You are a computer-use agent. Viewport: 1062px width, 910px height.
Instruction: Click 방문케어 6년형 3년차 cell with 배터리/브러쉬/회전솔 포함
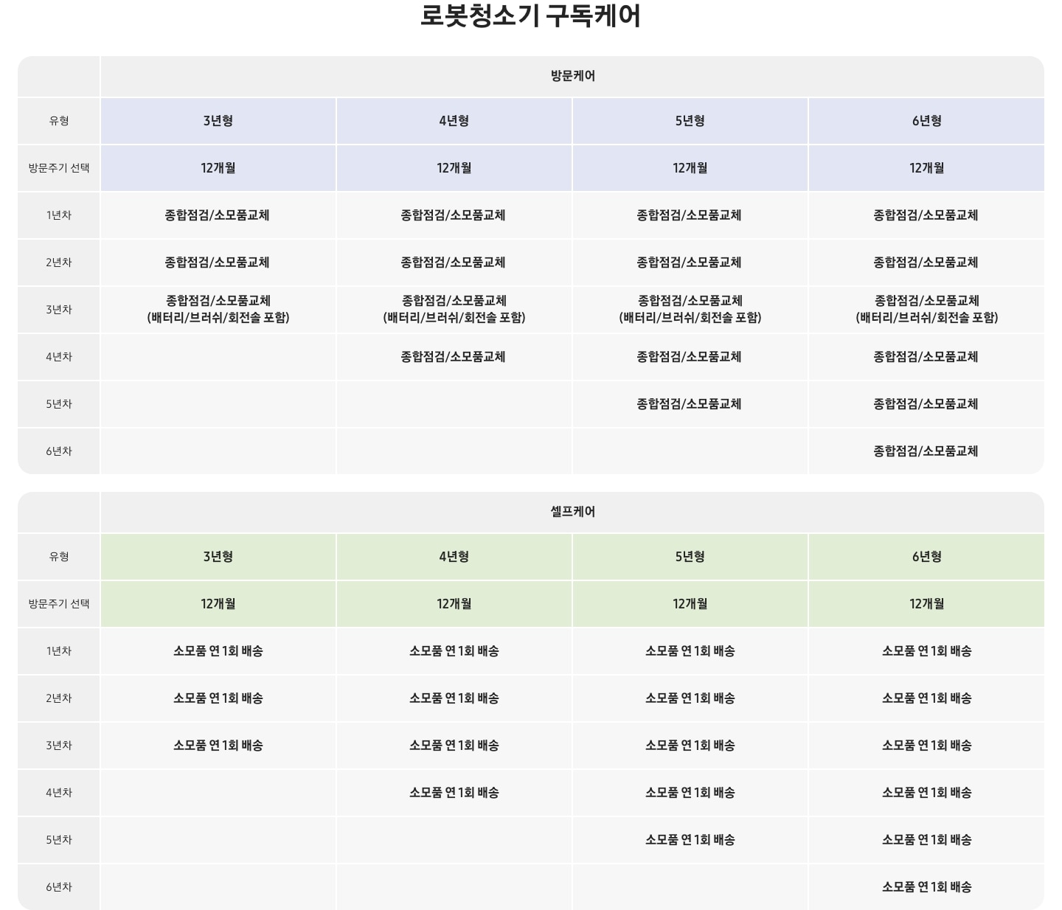pyautogui.click(x=927, y=309)
